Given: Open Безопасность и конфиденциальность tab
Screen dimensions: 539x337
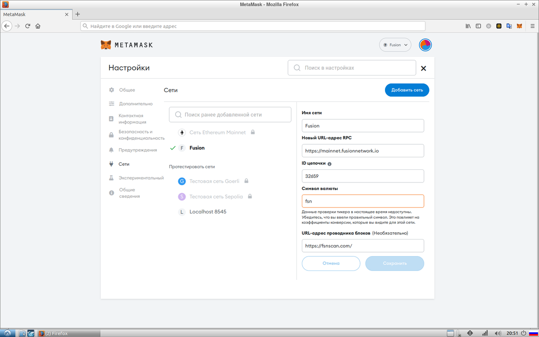Looking at the screenshot, I should (x=141, y=135).
